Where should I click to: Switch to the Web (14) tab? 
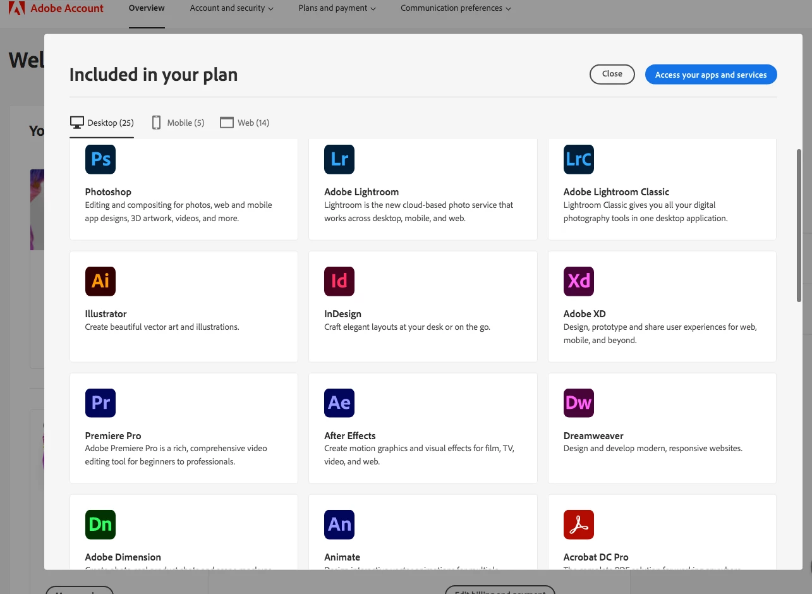coord(245,123)
